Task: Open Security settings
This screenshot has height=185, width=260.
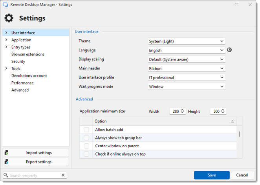Action: coord(18,61)
